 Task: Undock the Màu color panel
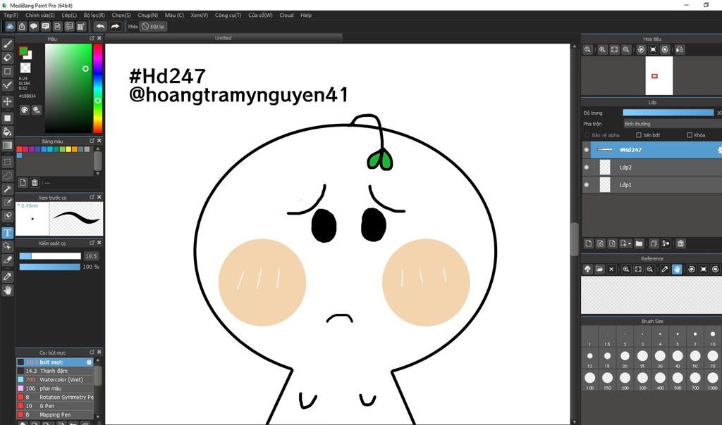[x=92, y=38]
